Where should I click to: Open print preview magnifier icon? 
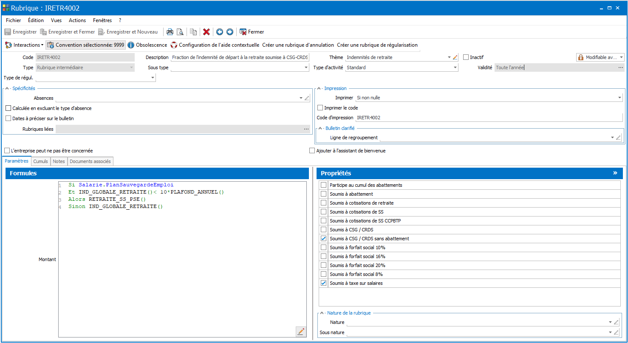click(180, 32)
